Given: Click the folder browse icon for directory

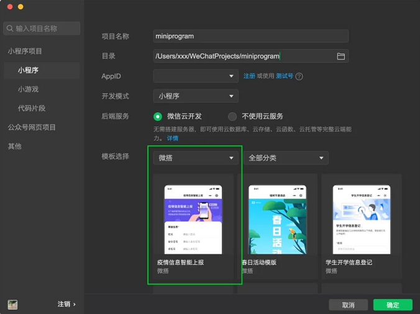Looking at the screenshot, I should (x=340, y=56).
